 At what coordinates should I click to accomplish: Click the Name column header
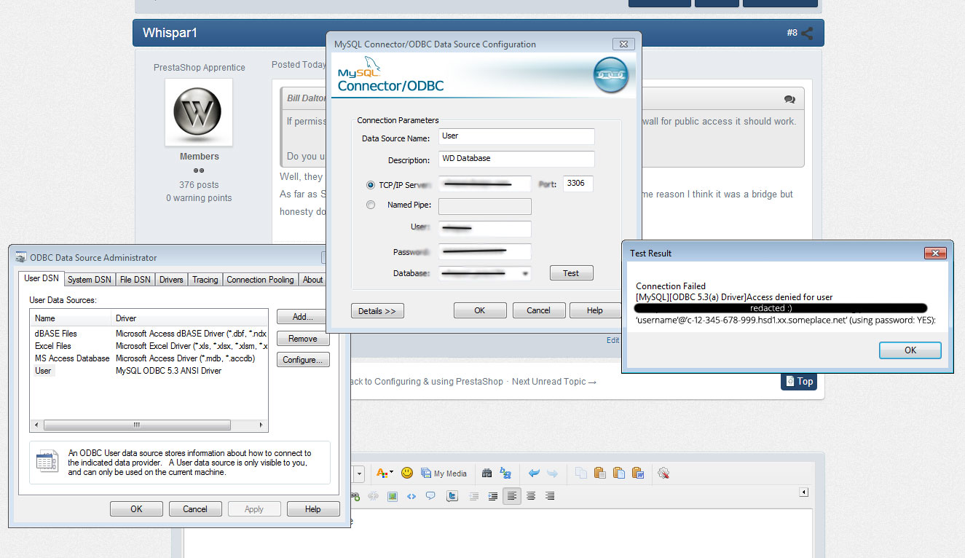71,318
